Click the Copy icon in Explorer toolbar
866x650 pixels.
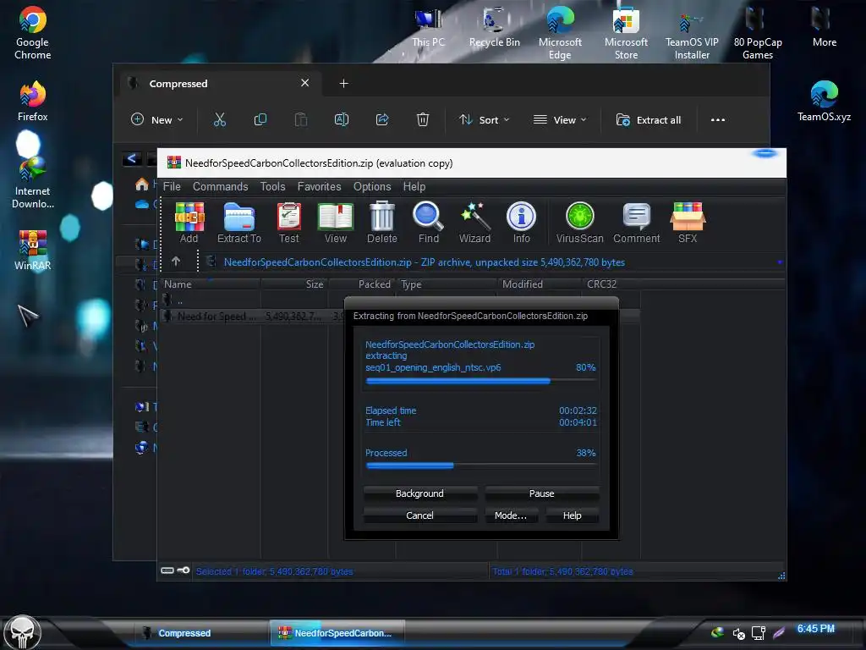pos(260,119)
